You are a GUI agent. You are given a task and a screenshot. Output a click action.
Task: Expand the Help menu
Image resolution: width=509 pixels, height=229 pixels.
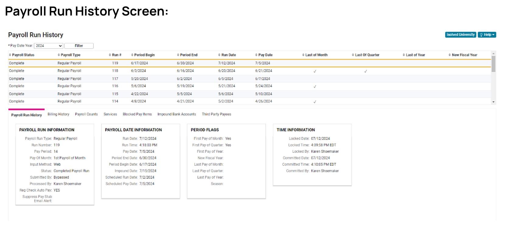coord(487,35)
